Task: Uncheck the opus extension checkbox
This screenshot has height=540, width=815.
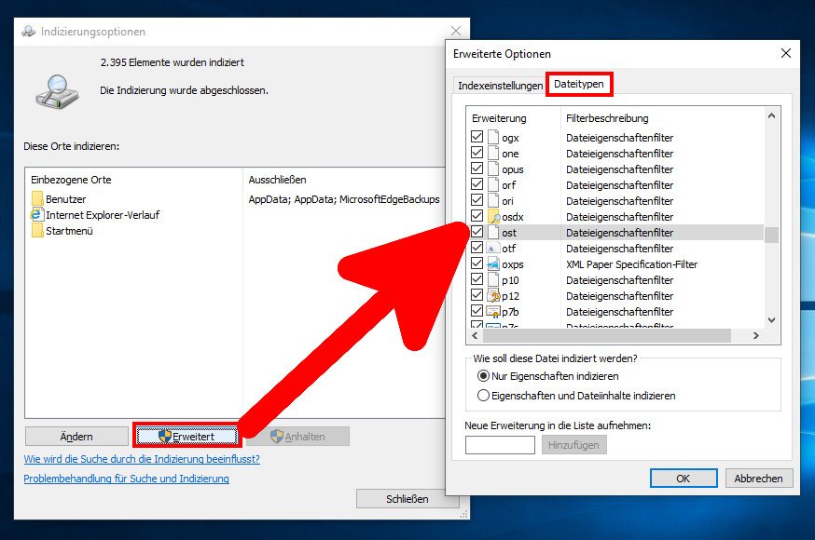Action: [x=477, y=169]
